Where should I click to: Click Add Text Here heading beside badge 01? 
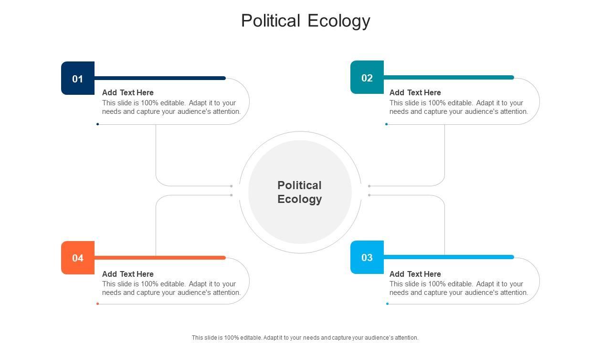(x=128, y=92)
